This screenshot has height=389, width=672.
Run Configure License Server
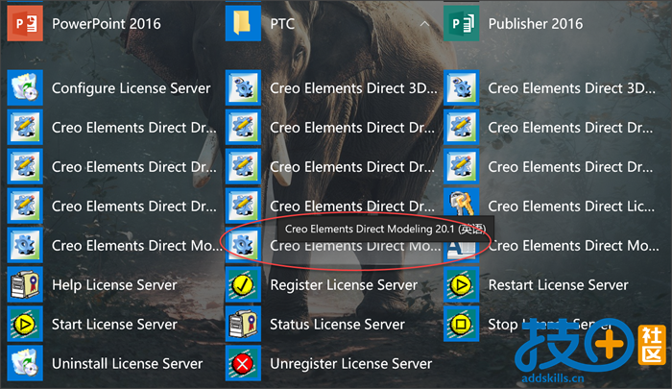109,88
